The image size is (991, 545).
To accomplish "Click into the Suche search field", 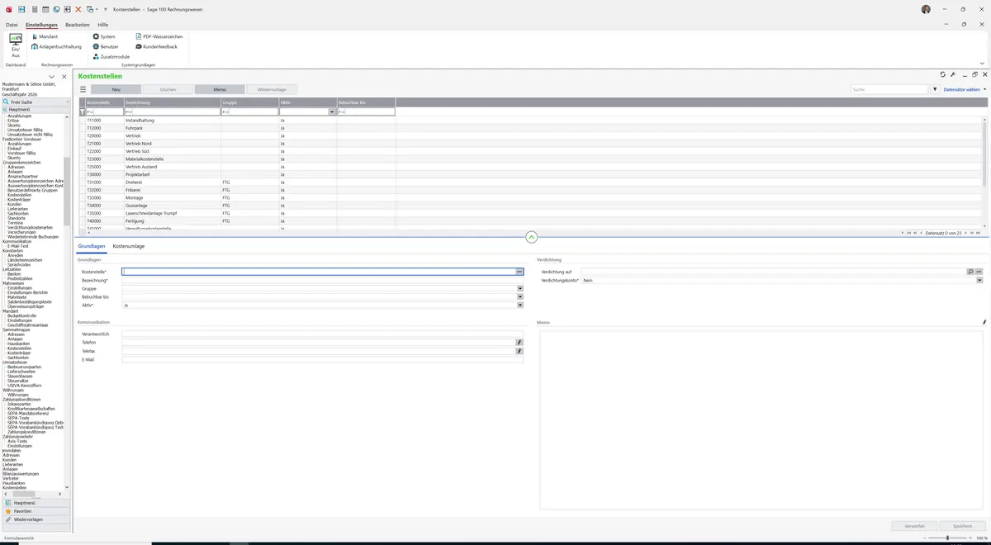I will point(890,89).
